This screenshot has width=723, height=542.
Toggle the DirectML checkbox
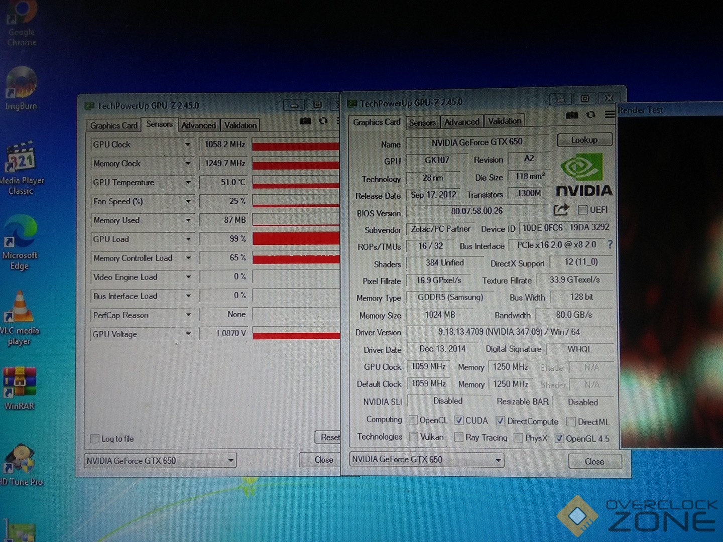coord(571,422)
